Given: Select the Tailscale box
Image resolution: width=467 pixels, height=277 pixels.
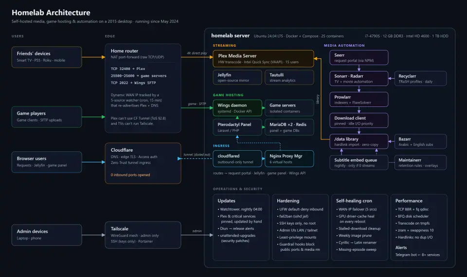Looking at the screenshot, I should coord(143,235).
